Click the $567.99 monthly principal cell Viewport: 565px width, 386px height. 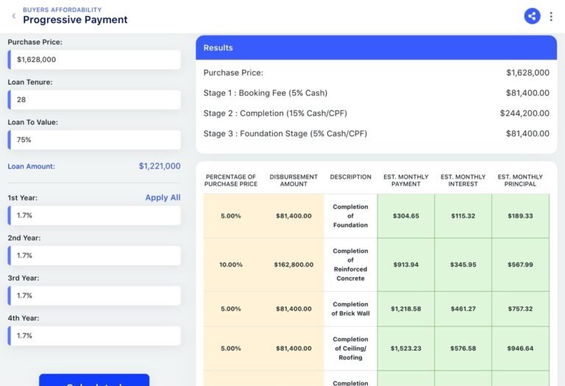520,265
